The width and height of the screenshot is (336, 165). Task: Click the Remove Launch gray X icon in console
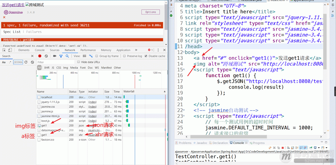pyautogui.click(x=274, y=148)
